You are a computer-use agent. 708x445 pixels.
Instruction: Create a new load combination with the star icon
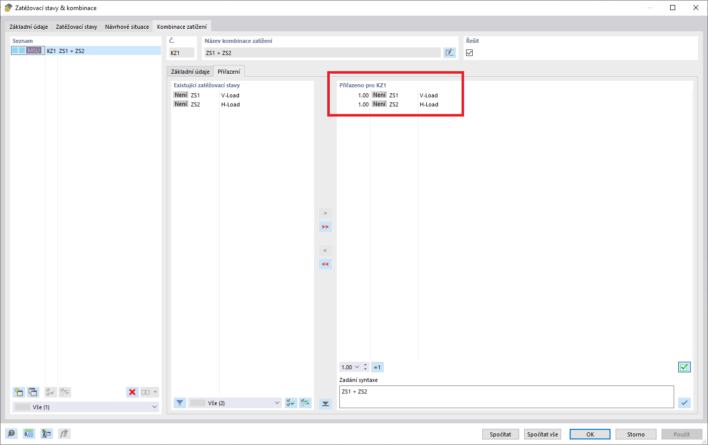coord(19,392)
